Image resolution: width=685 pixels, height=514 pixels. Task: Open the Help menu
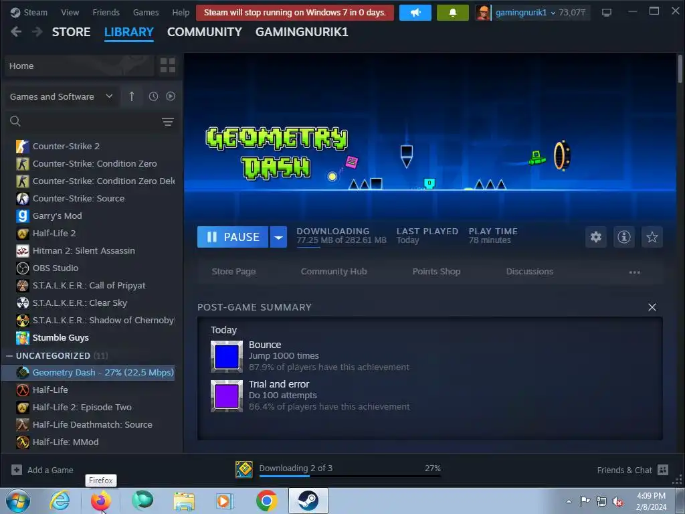click(x=181, y=12)
